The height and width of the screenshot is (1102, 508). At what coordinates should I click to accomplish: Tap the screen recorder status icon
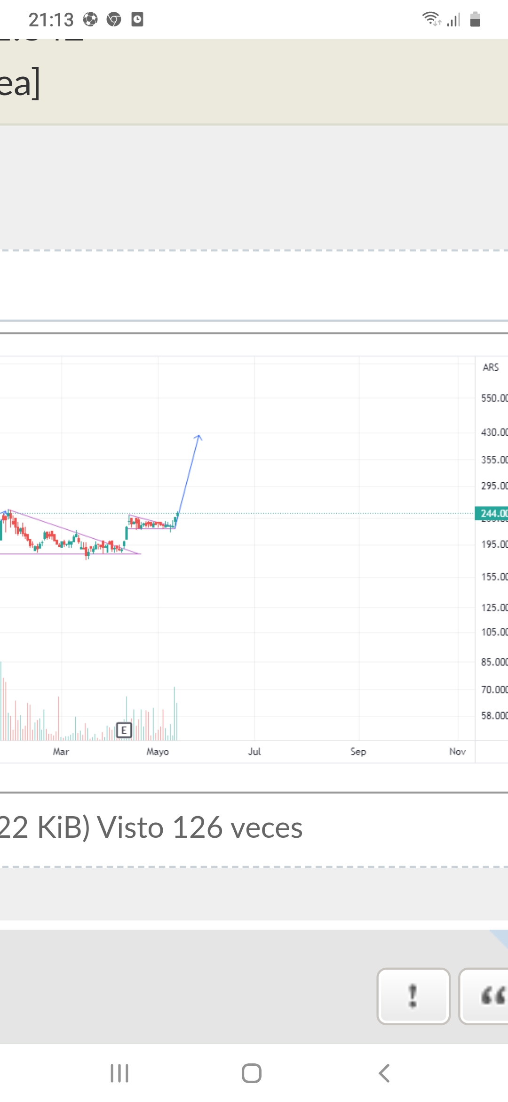[x=137, y=19]
